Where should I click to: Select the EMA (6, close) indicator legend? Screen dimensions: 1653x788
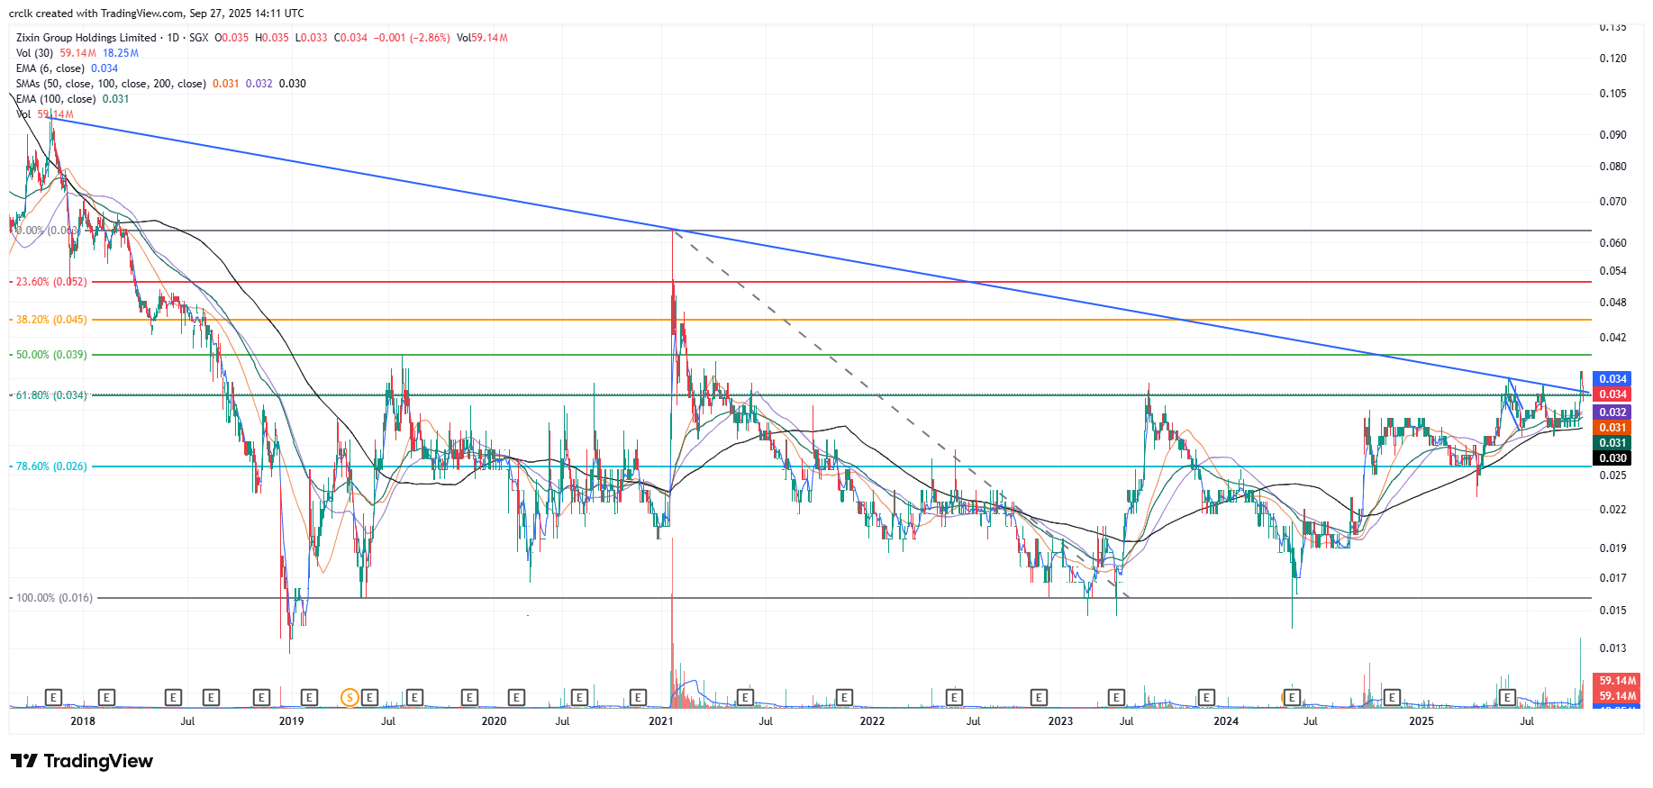point(50,68)
